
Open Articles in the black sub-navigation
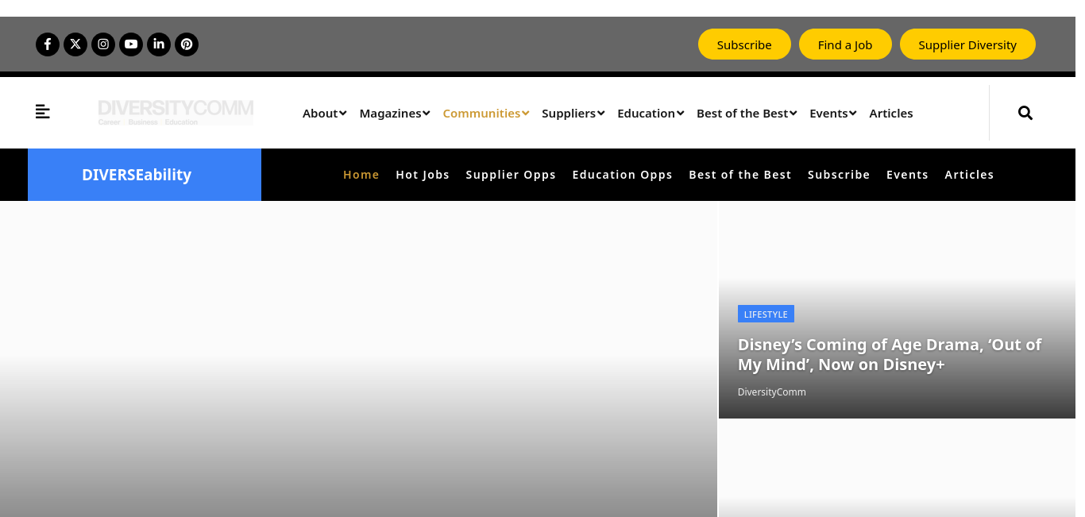(x=969, y=175)
